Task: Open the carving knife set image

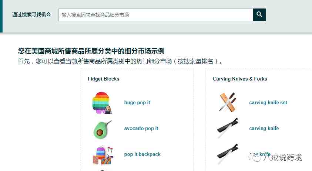Action: tap(228, 102)
